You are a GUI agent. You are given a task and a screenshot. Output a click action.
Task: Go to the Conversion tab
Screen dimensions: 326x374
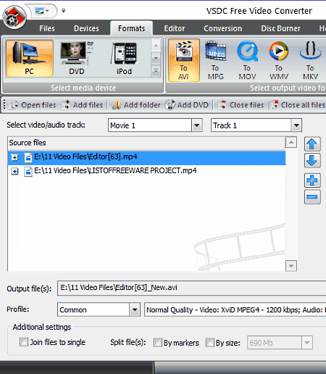click(x=222, y=28)
